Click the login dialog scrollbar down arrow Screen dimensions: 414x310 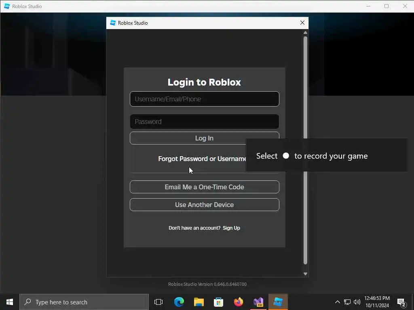(305, 274)
